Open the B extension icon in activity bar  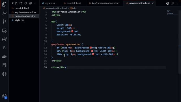coord(4,48)
